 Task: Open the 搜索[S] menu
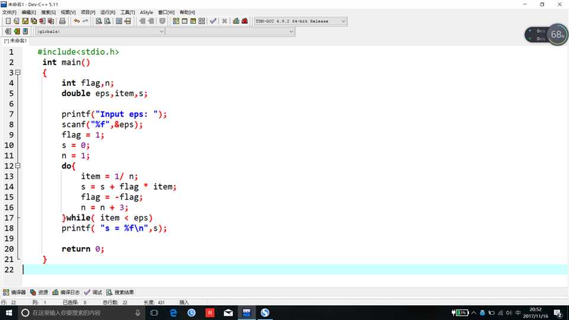click(x=48, y=12)
